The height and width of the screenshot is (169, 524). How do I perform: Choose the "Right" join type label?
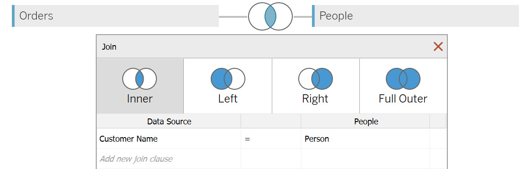315,99
